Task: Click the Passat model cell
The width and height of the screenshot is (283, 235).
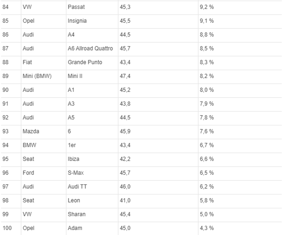Action: pos(76,7)
